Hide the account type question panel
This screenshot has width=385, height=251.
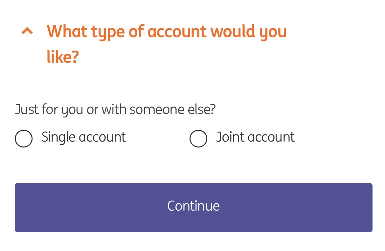coord(27,31)
